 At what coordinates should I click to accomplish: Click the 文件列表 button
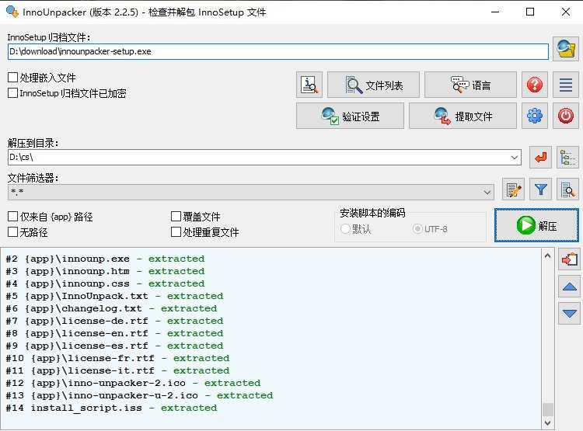coord(373,85)
